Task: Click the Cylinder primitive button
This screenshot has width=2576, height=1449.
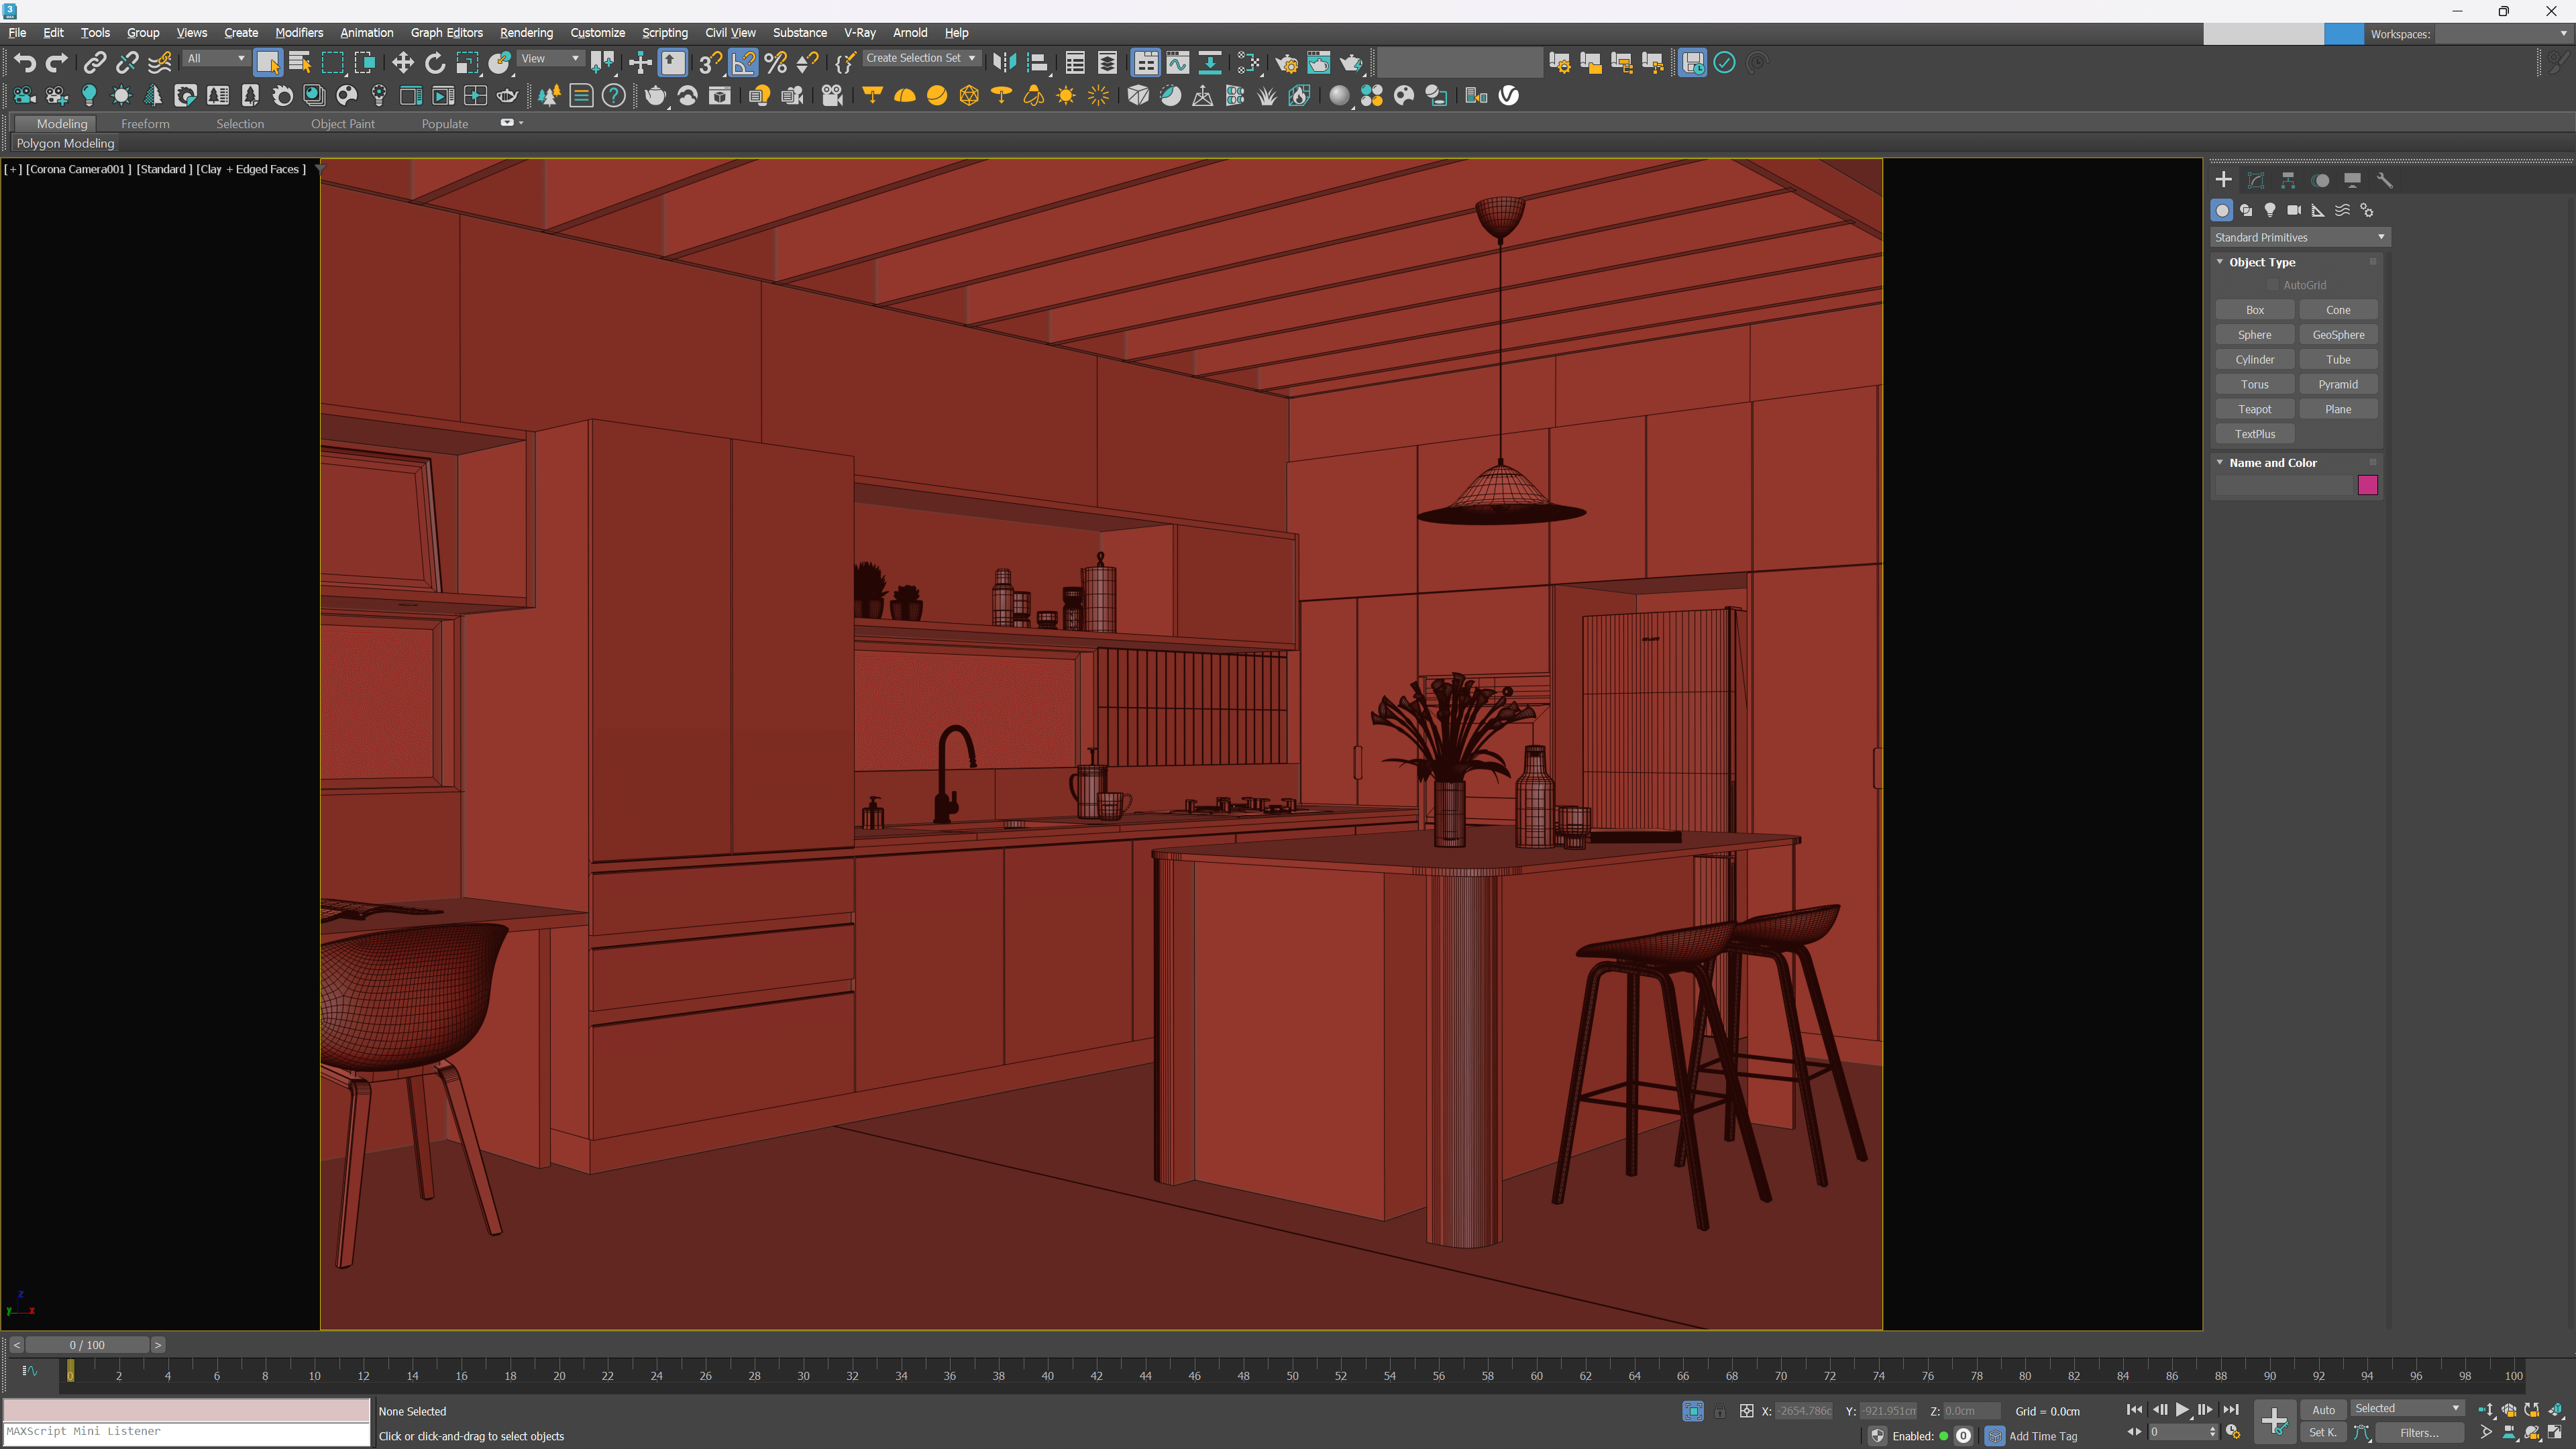Action: tap(2254, 359)
